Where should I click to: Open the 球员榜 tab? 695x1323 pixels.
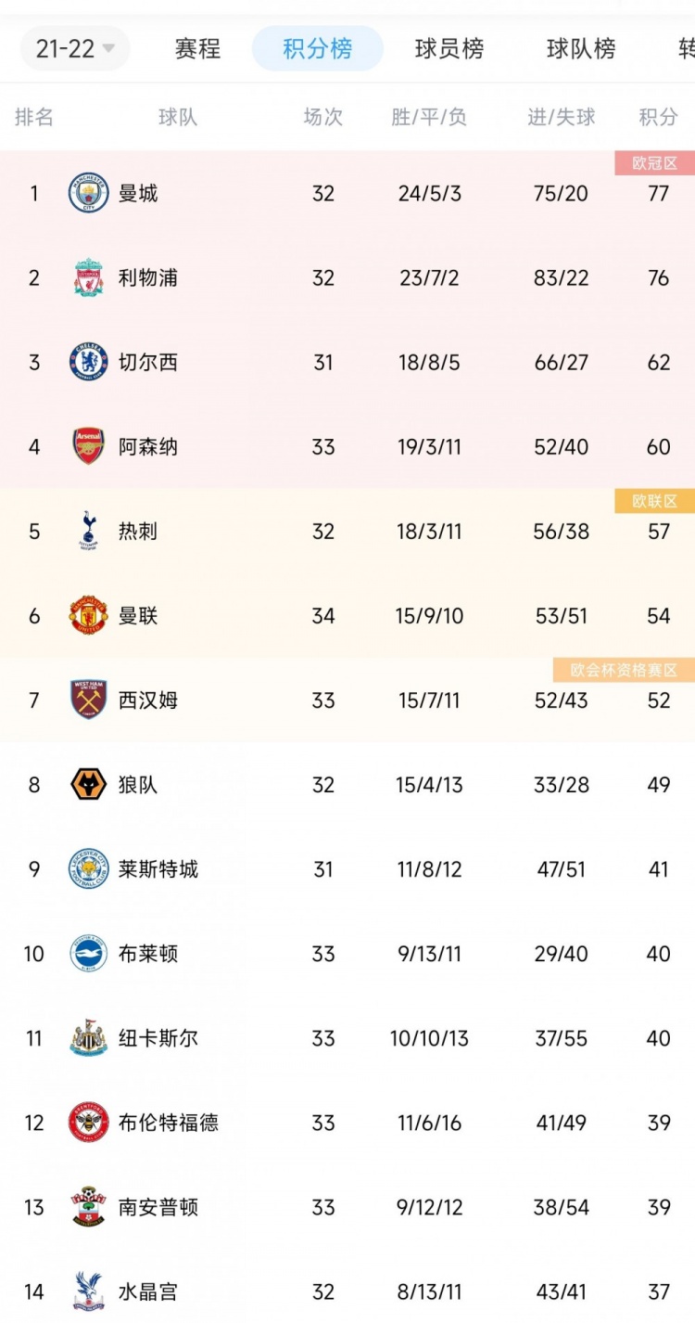pyautogui.click(x=449, y=49)
